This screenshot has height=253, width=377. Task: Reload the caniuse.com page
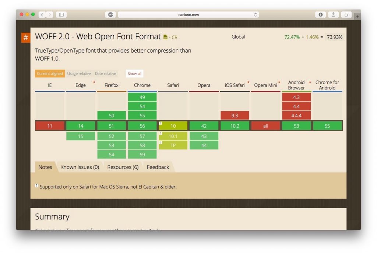[256, 15]
